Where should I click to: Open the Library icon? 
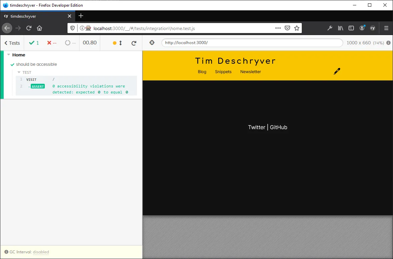coord(340,28)
